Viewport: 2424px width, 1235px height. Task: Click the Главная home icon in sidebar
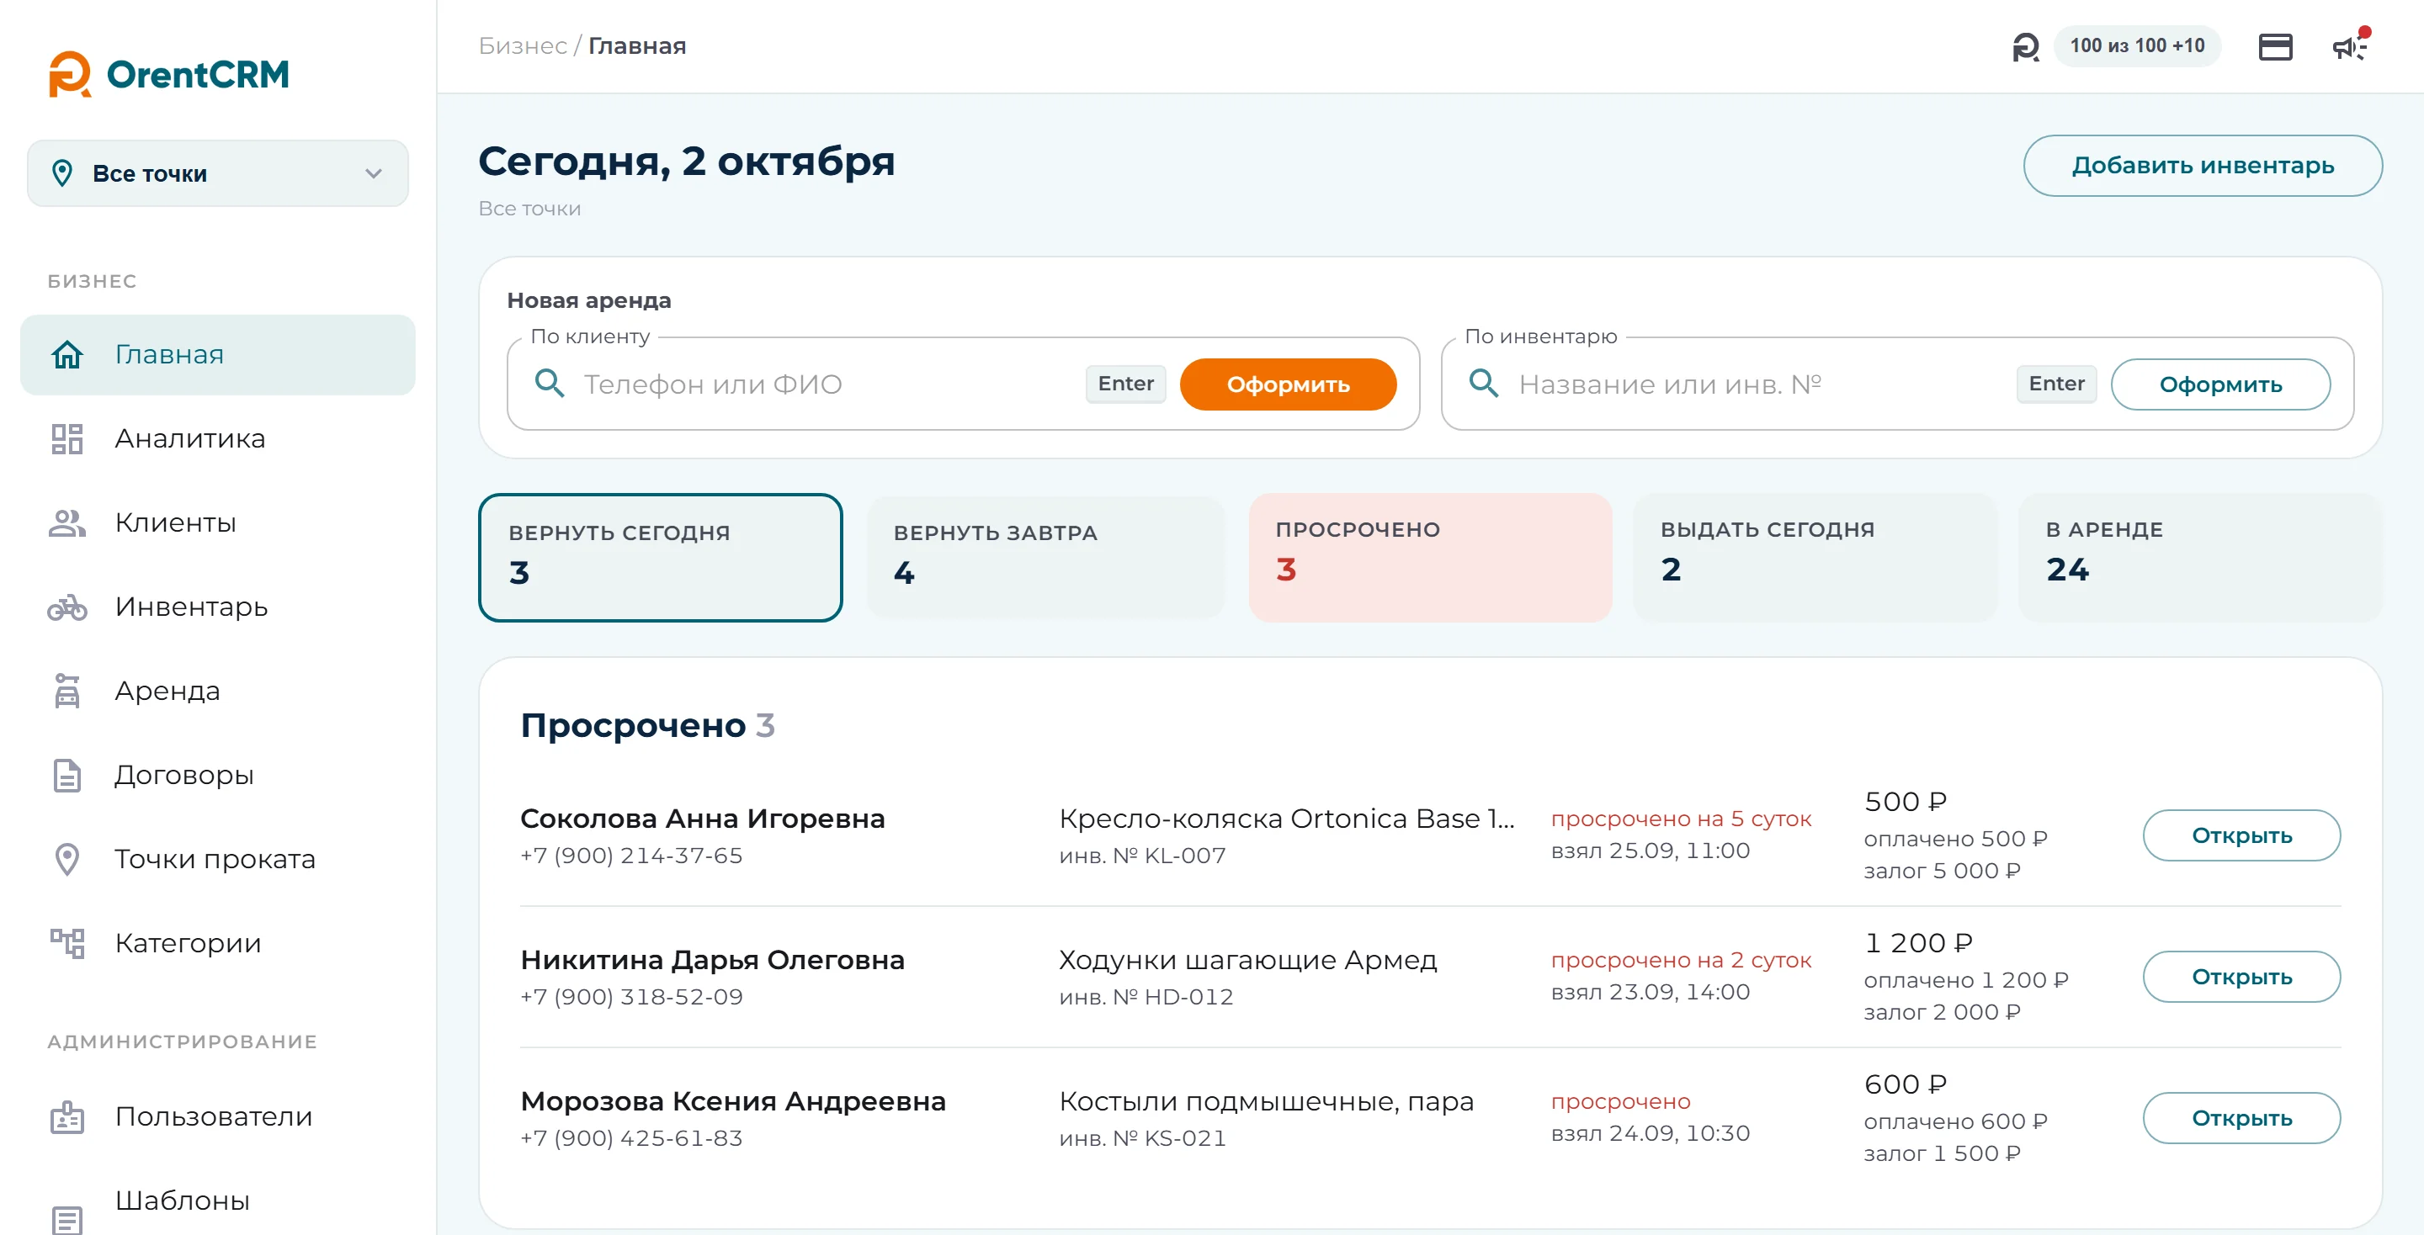[x=66, y=355]
